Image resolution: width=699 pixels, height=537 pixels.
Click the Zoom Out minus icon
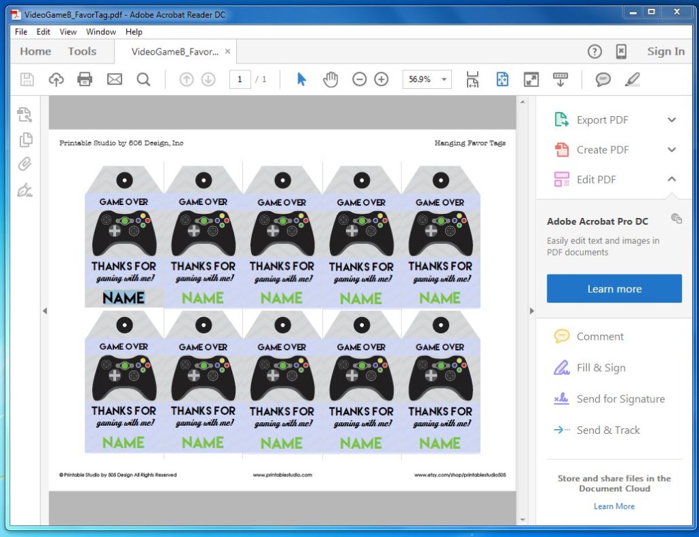(359, 79)
